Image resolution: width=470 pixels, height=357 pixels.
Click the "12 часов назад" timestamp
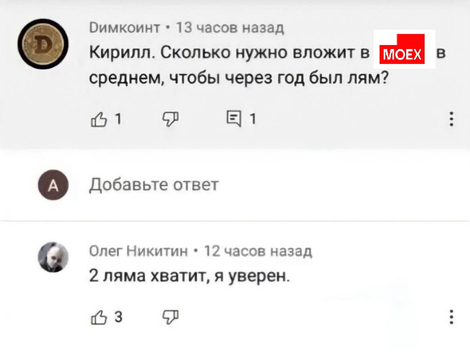(x=258, y=251)
